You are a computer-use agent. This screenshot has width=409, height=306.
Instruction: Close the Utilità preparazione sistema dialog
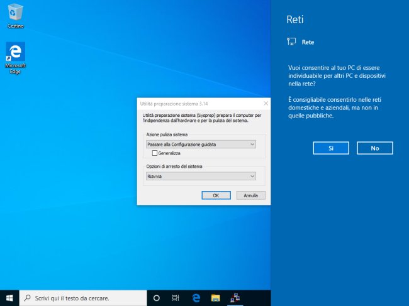266,104
